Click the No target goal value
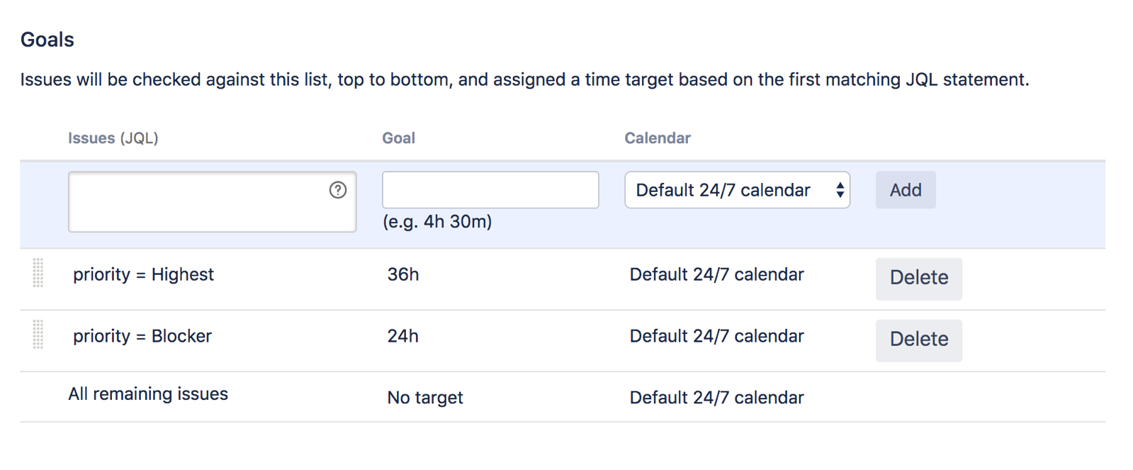The width and height of the screenshot is (1133, 470). click(425, 398)
